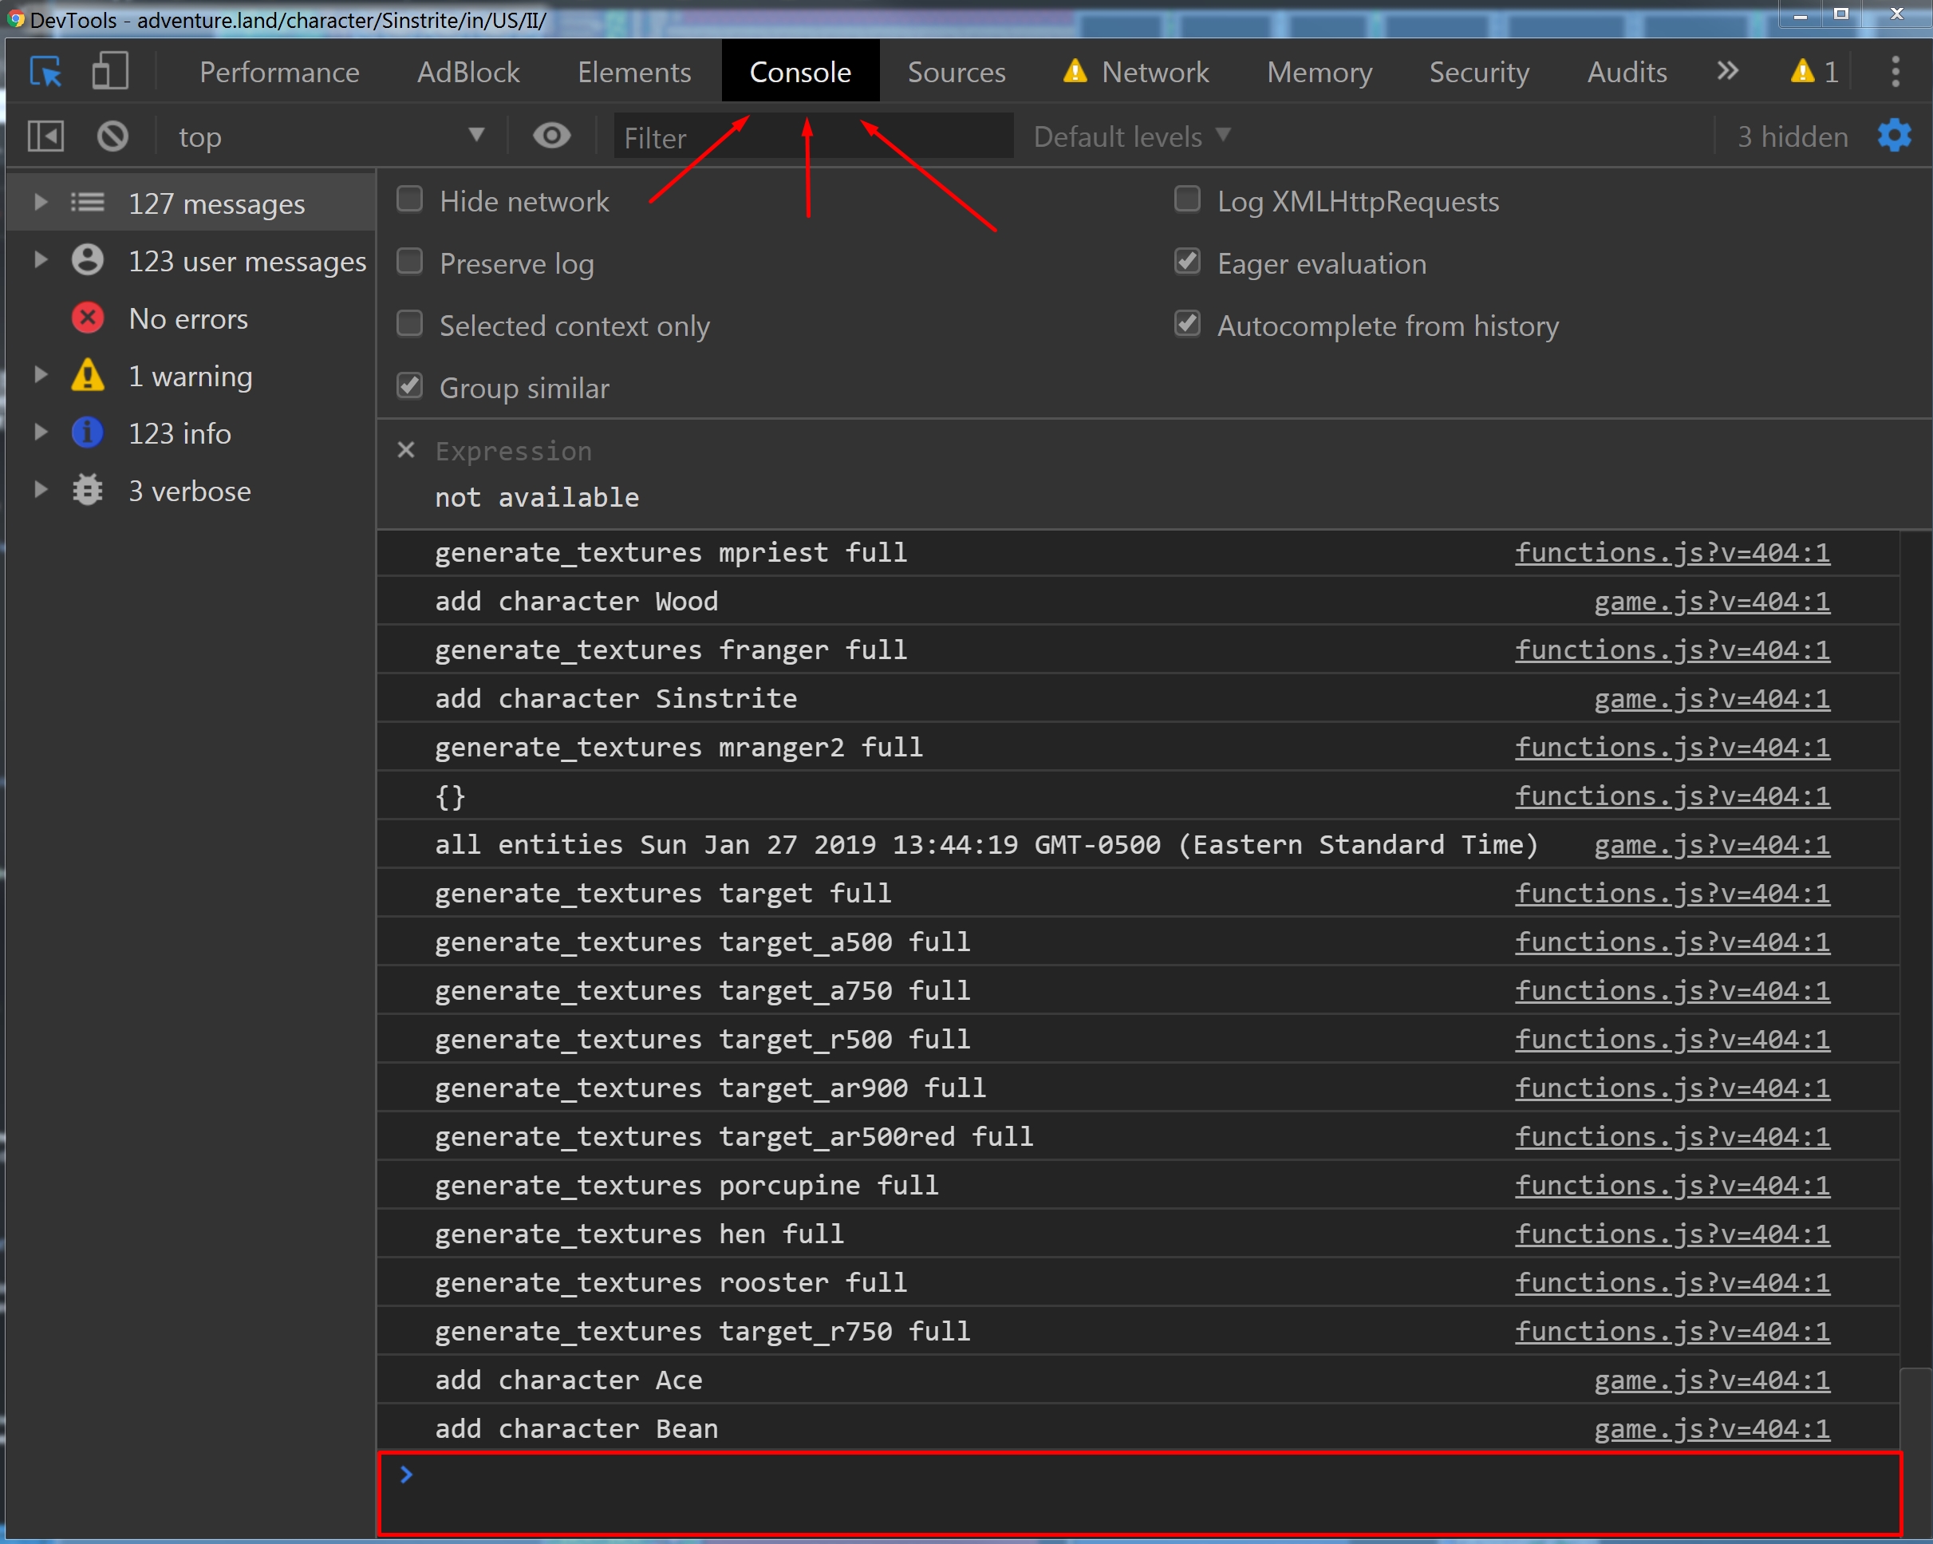Hide the console sidebar panel icon
The height and width of the screenshot is (1544, 1933).
pos(45,136)
